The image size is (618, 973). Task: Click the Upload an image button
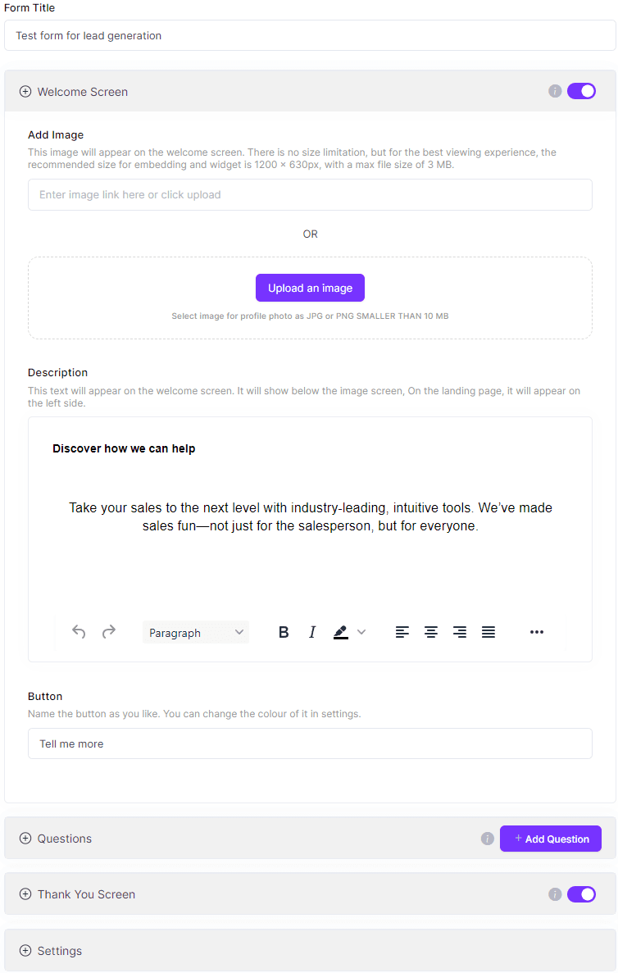[310, 288]
